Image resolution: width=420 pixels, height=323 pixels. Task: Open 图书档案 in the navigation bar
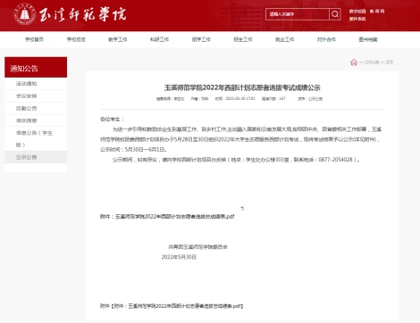368,39
